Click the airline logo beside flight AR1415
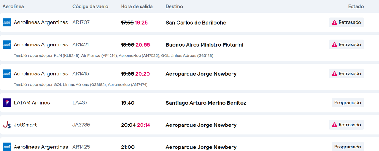379x151 pixels. pyautogui.click(x=7, y=73)
